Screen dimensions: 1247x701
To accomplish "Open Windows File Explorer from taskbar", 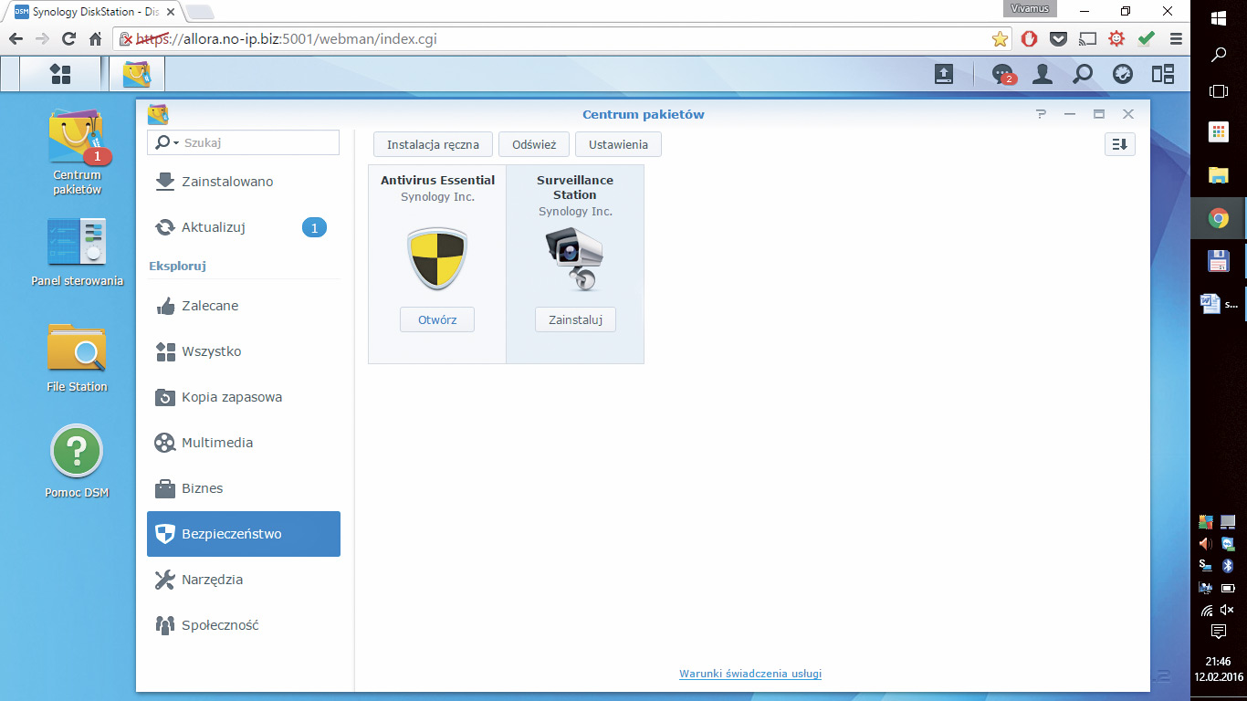I will tap(1218, 175).
